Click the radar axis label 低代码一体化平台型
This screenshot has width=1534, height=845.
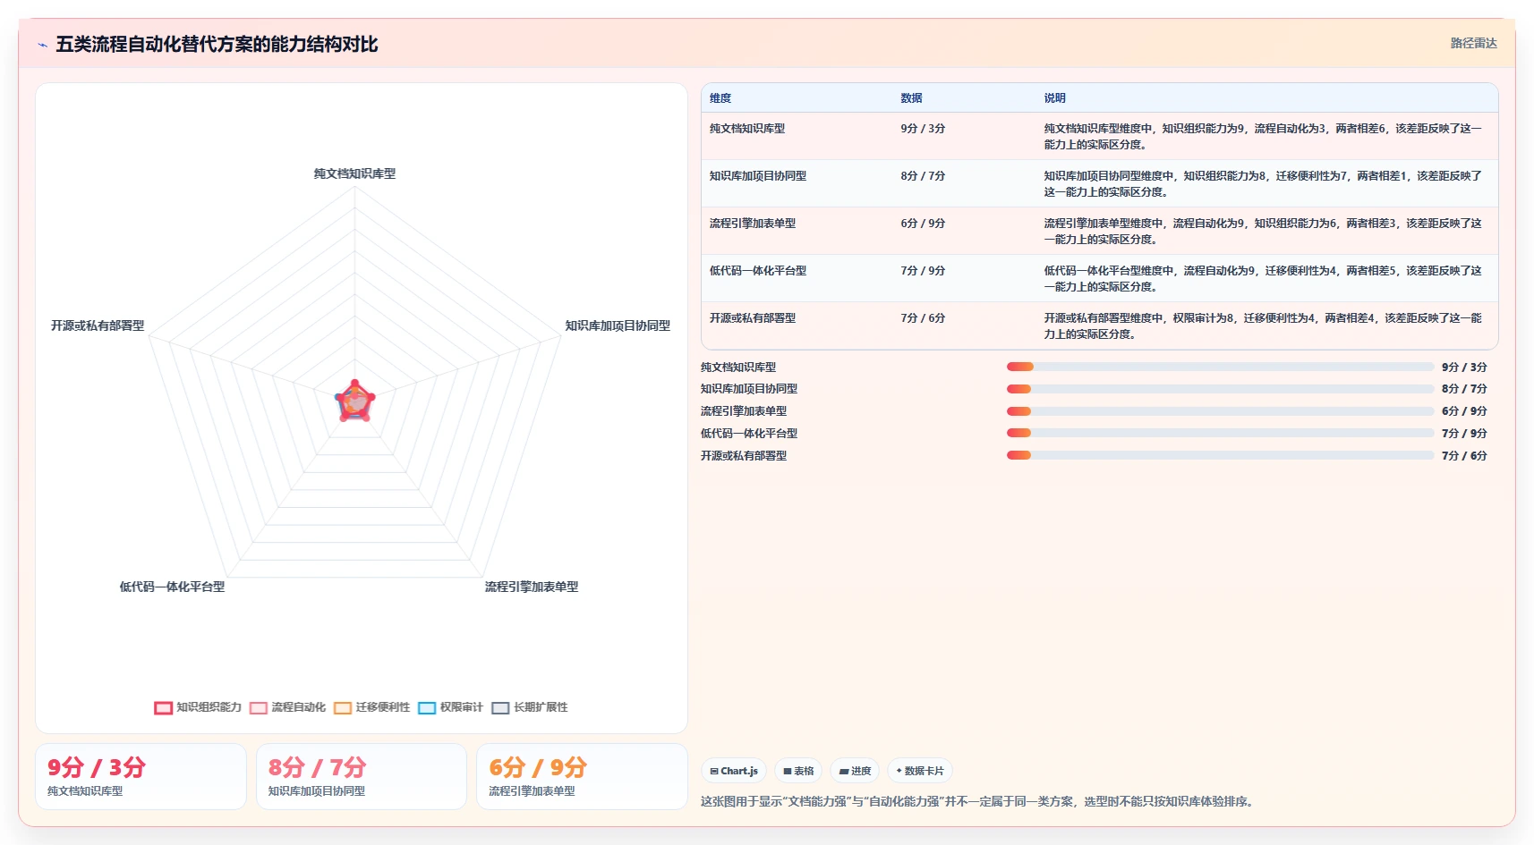coord(172,587)
